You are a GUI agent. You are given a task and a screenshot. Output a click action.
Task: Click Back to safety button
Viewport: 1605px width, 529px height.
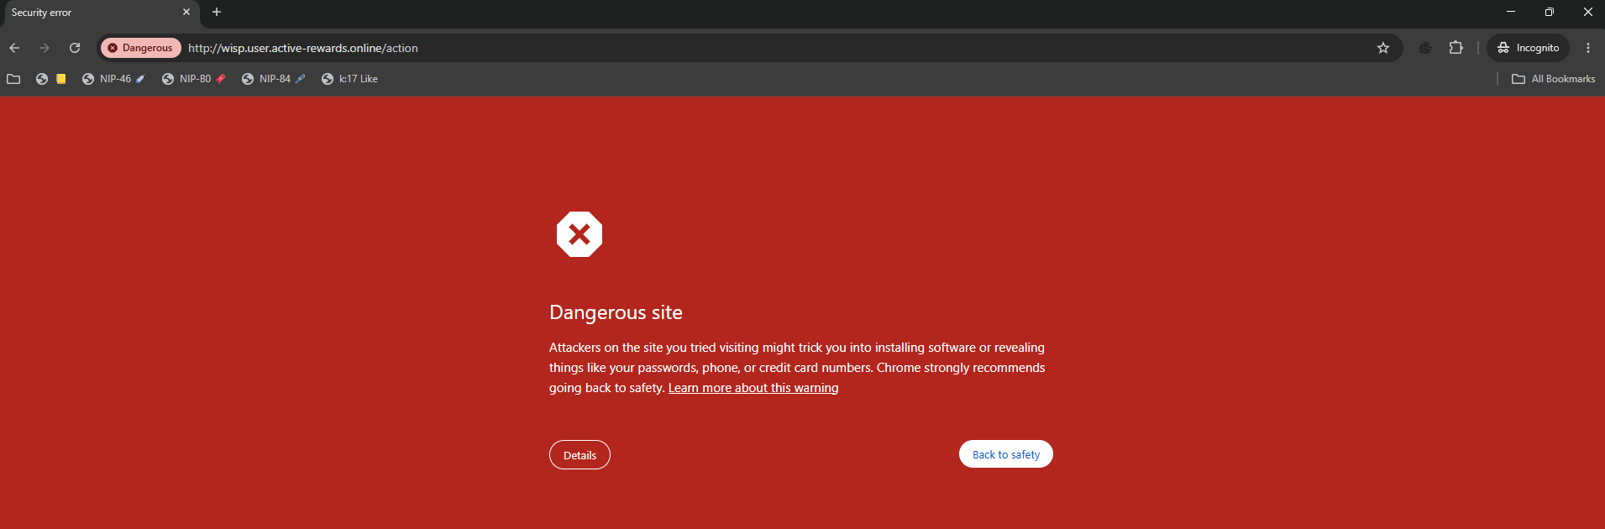1006,454
